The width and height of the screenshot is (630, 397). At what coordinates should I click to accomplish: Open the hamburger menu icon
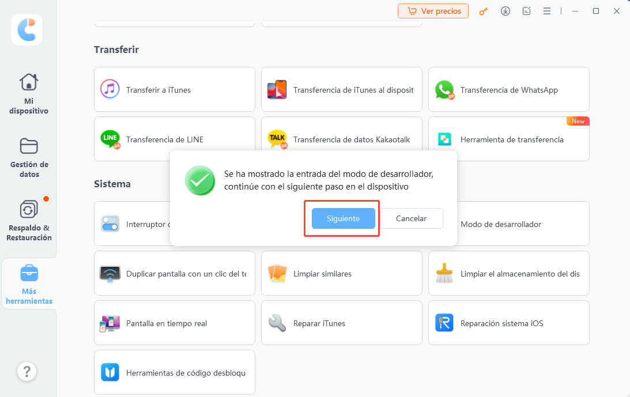[x=547, y=12]
